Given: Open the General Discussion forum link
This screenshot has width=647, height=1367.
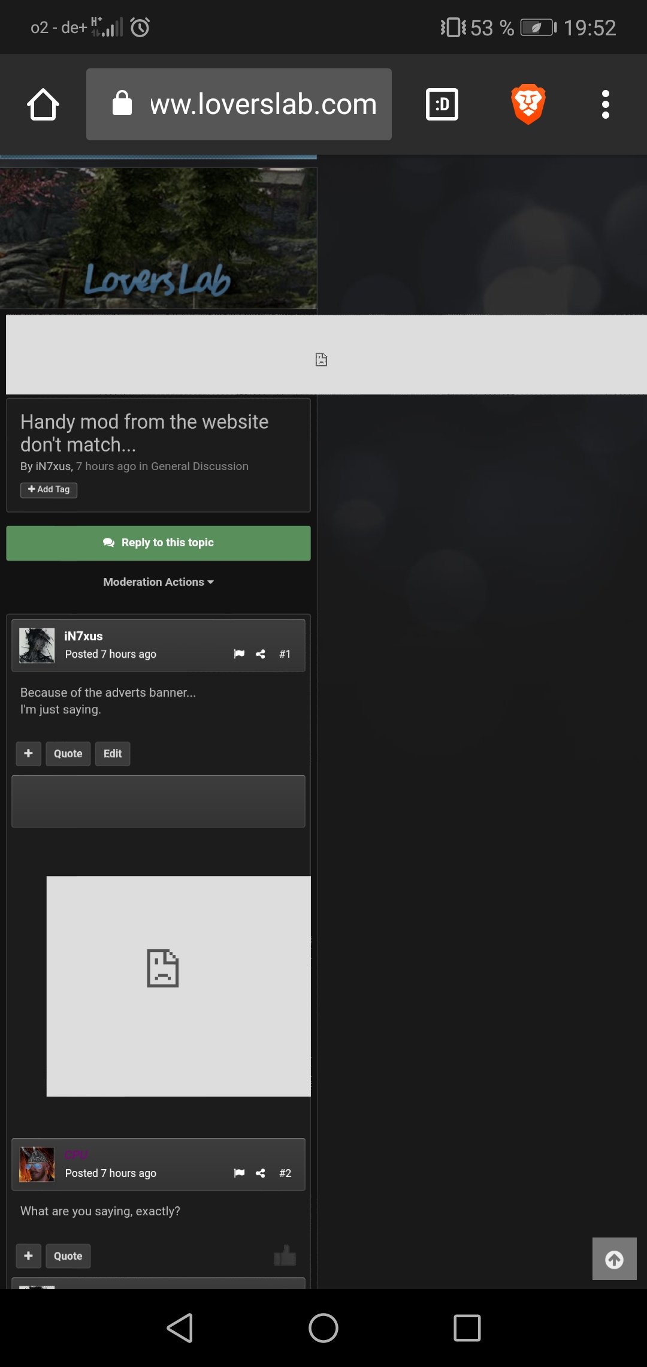Looking at the screenshot, I should pos(199,466).
